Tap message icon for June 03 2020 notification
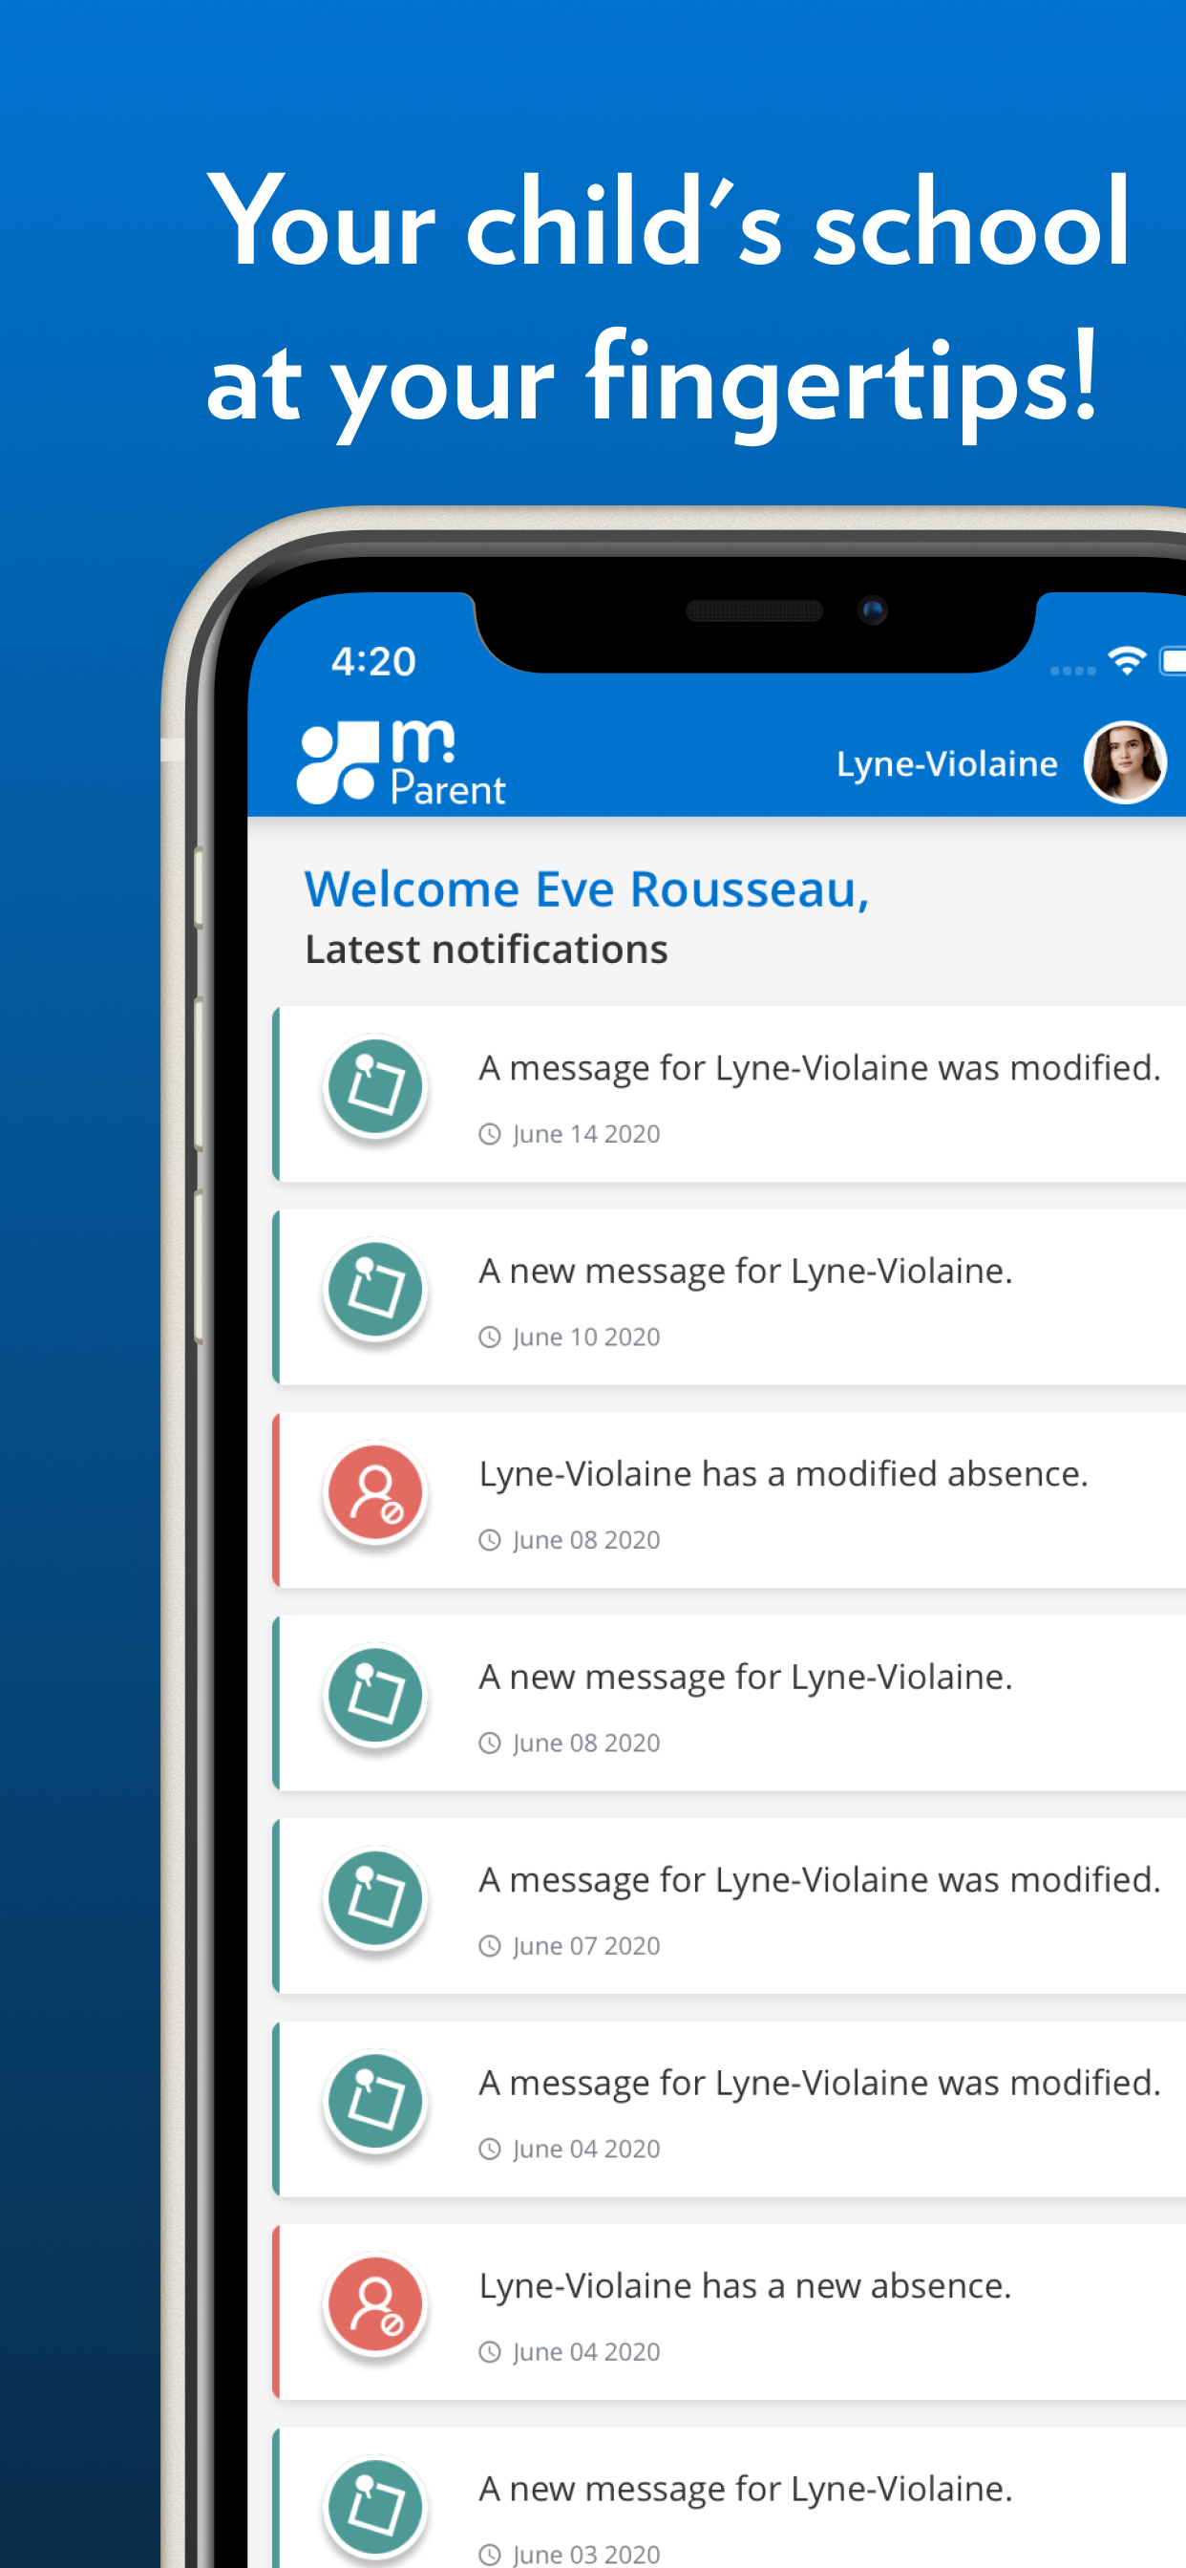The image size is (1186, 2568). (x=375, y=2508)
